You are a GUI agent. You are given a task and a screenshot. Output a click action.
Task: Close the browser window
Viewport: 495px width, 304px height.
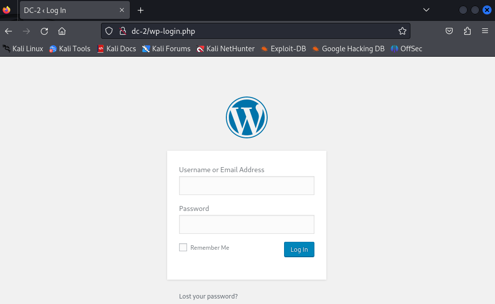pos(487,10)
